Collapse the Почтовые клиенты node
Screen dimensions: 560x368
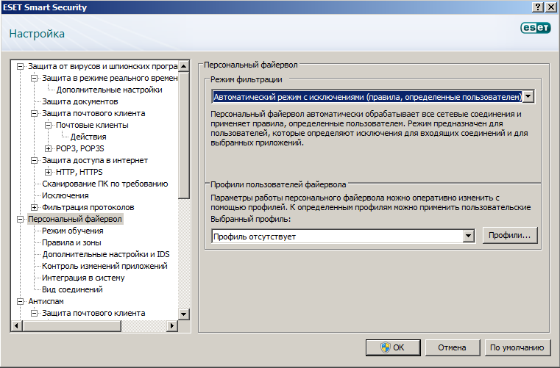tap(49, 125)
